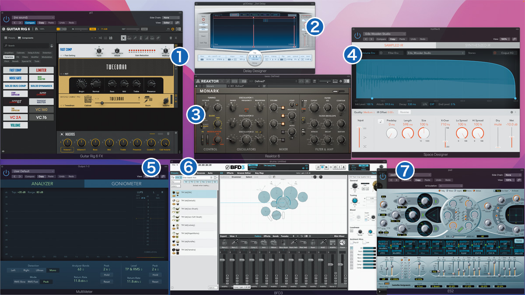Click shuffle icon in Guitar Rig rack toolbar
525x295 pixels.
100,38
